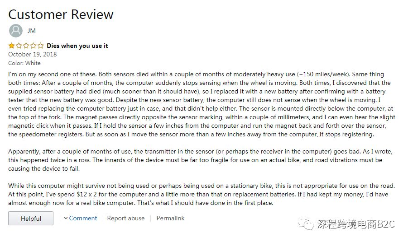Image resolution: width=408 pixels, height=242 pixels.
Task: Click the JM user avatar icon
Action: [x=15, y=31]
